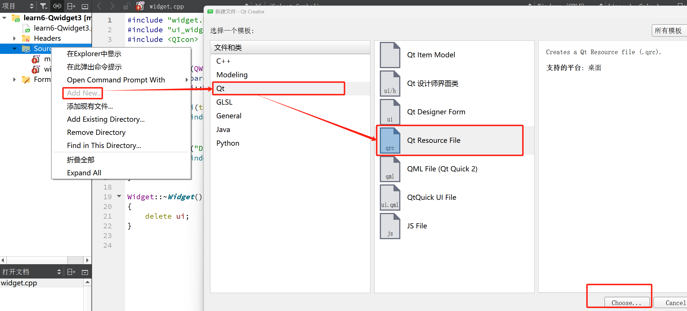Choose 添加现有文件... from the context menu
Screen dimensions: 687x311
pos(90,106)
